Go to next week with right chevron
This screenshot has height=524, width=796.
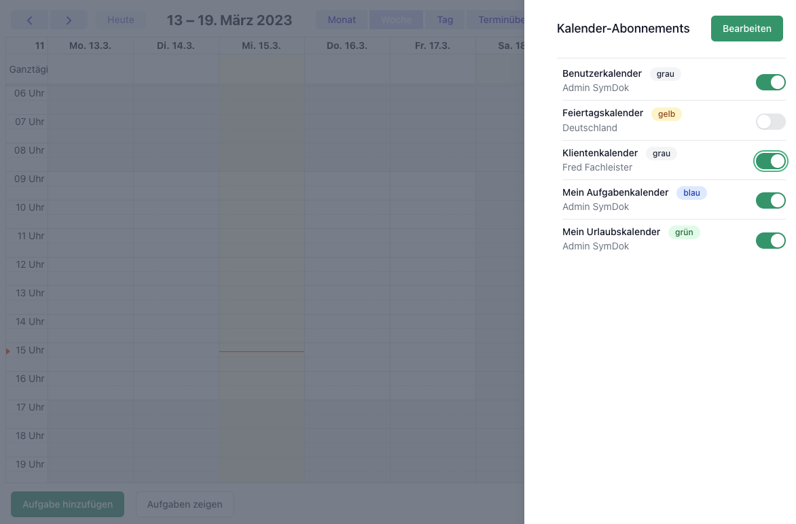[69, 20]
